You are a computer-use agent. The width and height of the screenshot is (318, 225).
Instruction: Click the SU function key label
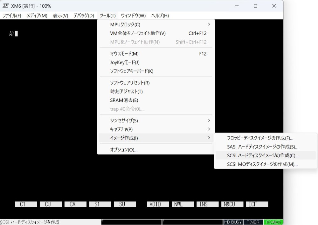pos(125,204)
